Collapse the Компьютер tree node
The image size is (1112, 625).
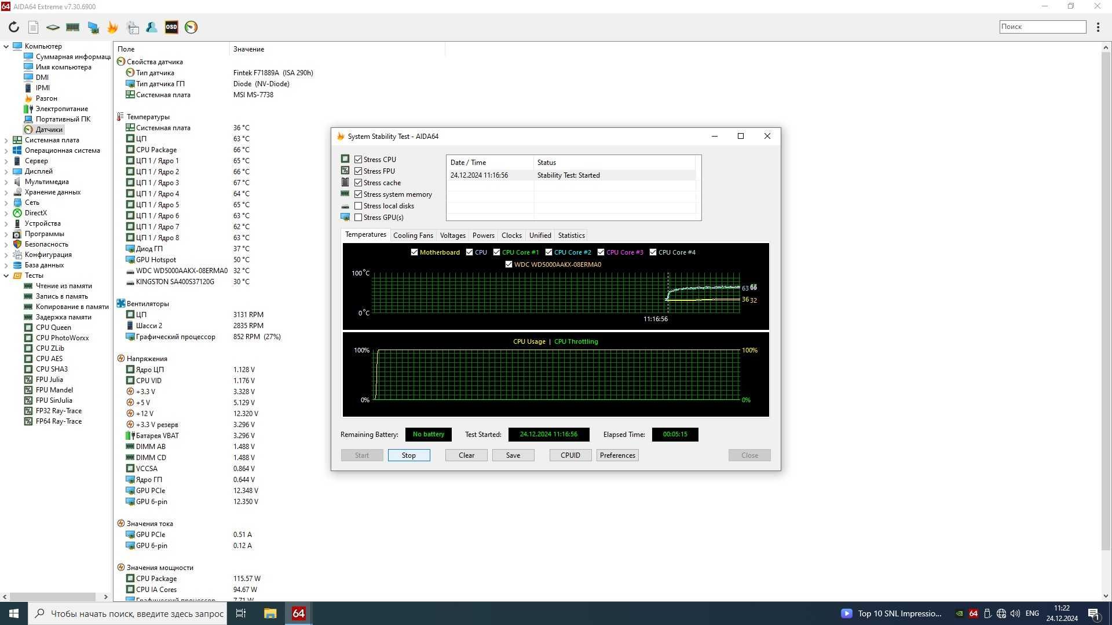pyautogui.click(x=6, y=46)
